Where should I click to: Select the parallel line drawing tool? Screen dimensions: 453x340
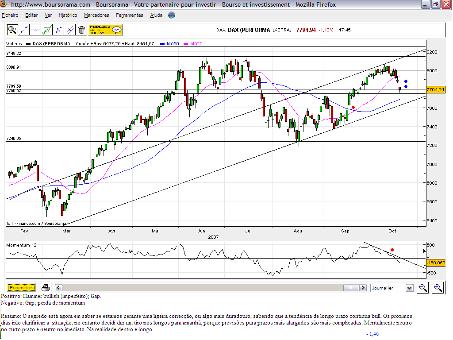pyautogui.click(x=70, y=30)
